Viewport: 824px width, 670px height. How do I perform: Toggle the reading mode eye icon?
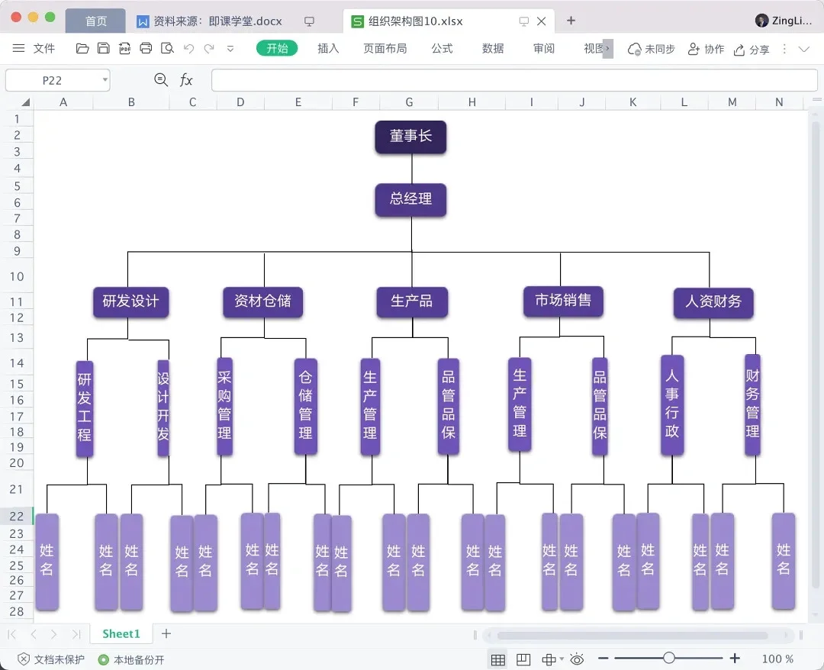[577, 658]
